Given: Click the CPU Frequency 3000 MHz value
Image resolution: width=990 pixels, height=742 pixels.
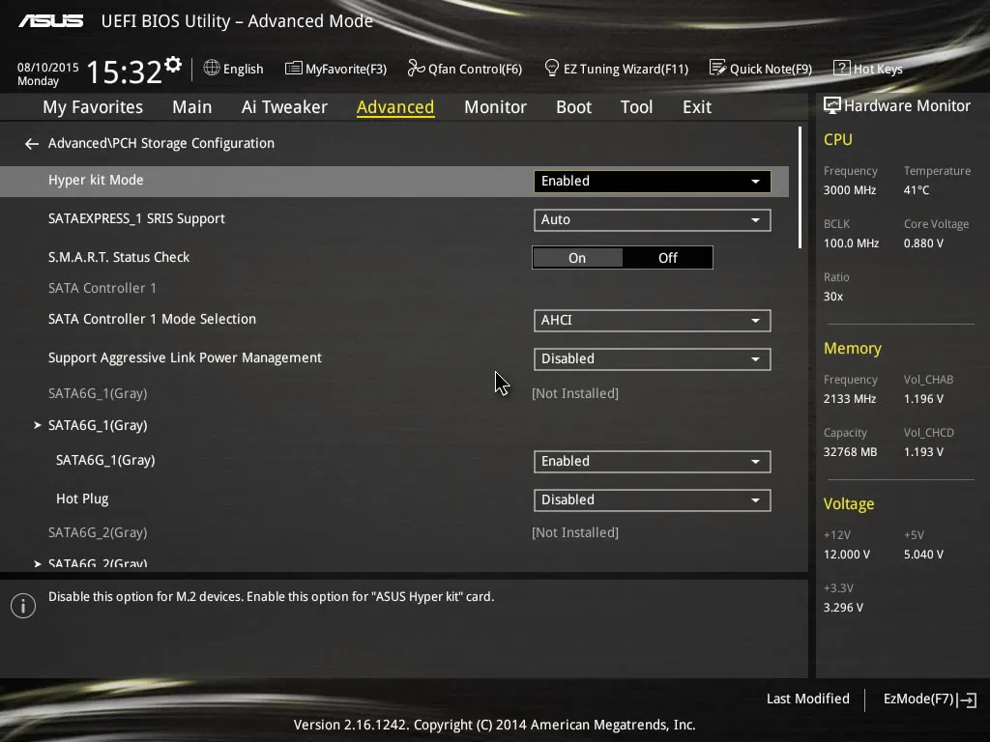Looking at the screenshot, I should pos(849,190).
